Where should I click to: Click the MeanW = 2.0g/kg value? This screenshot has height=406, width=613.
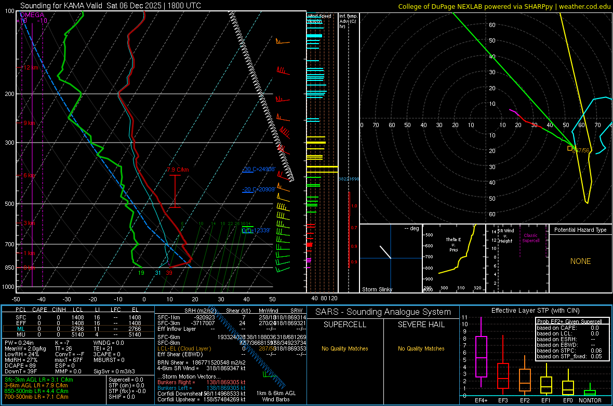click(x=25, y=348)
